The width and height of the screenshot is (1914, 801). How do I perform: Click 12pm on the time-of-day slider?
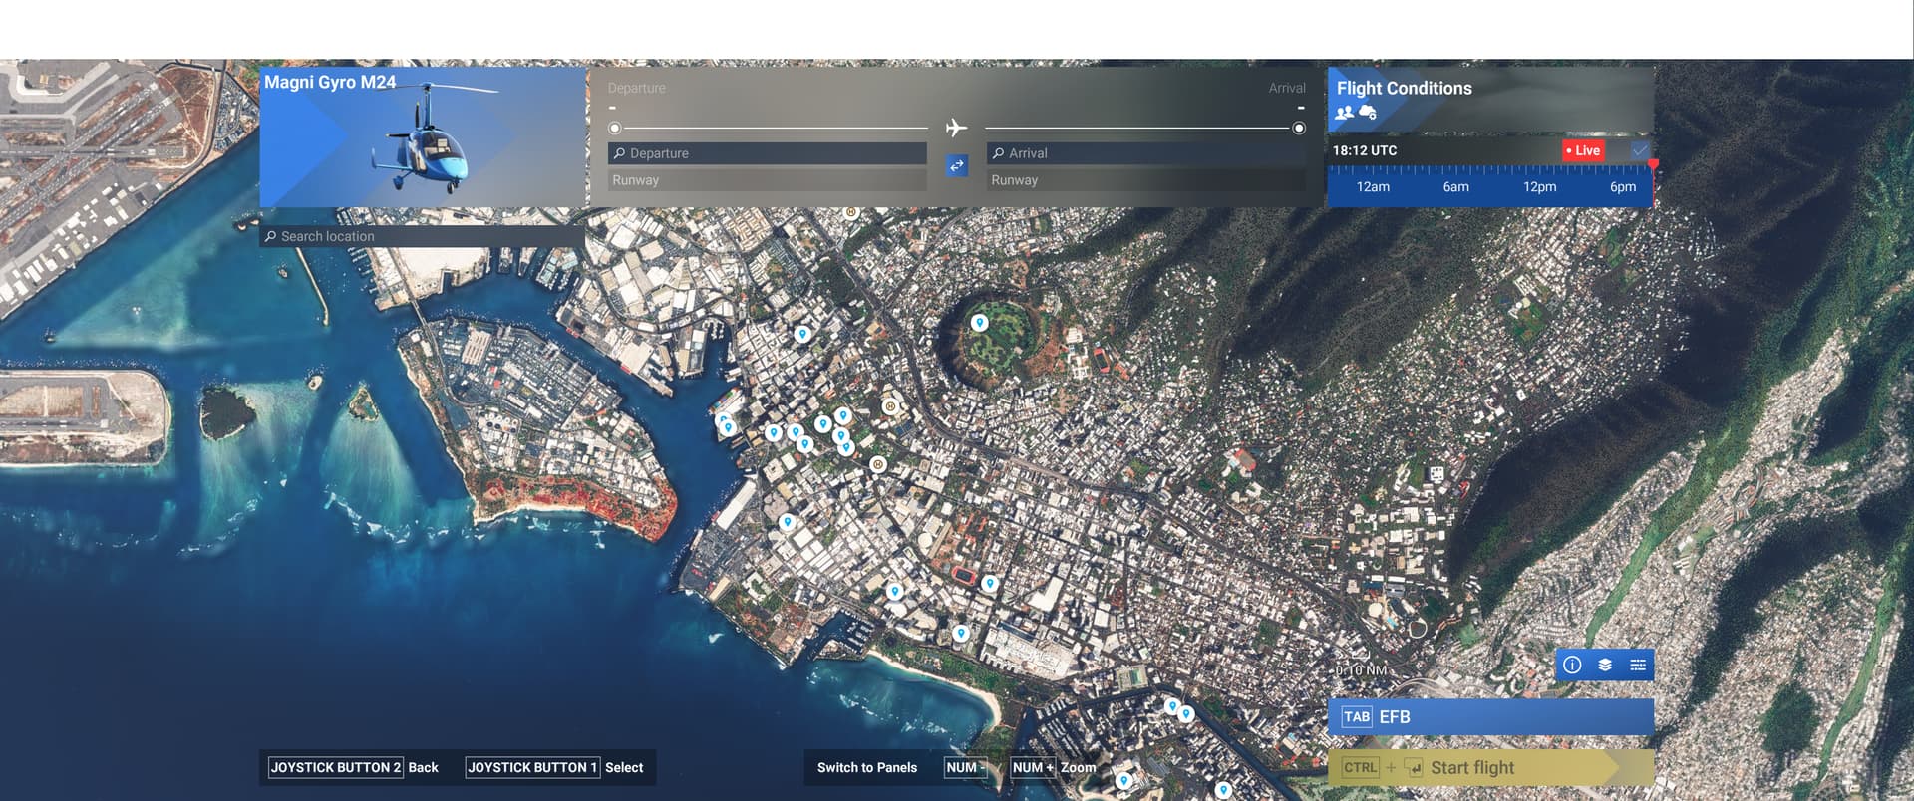pyautogui.click(x=1539, y=187)
